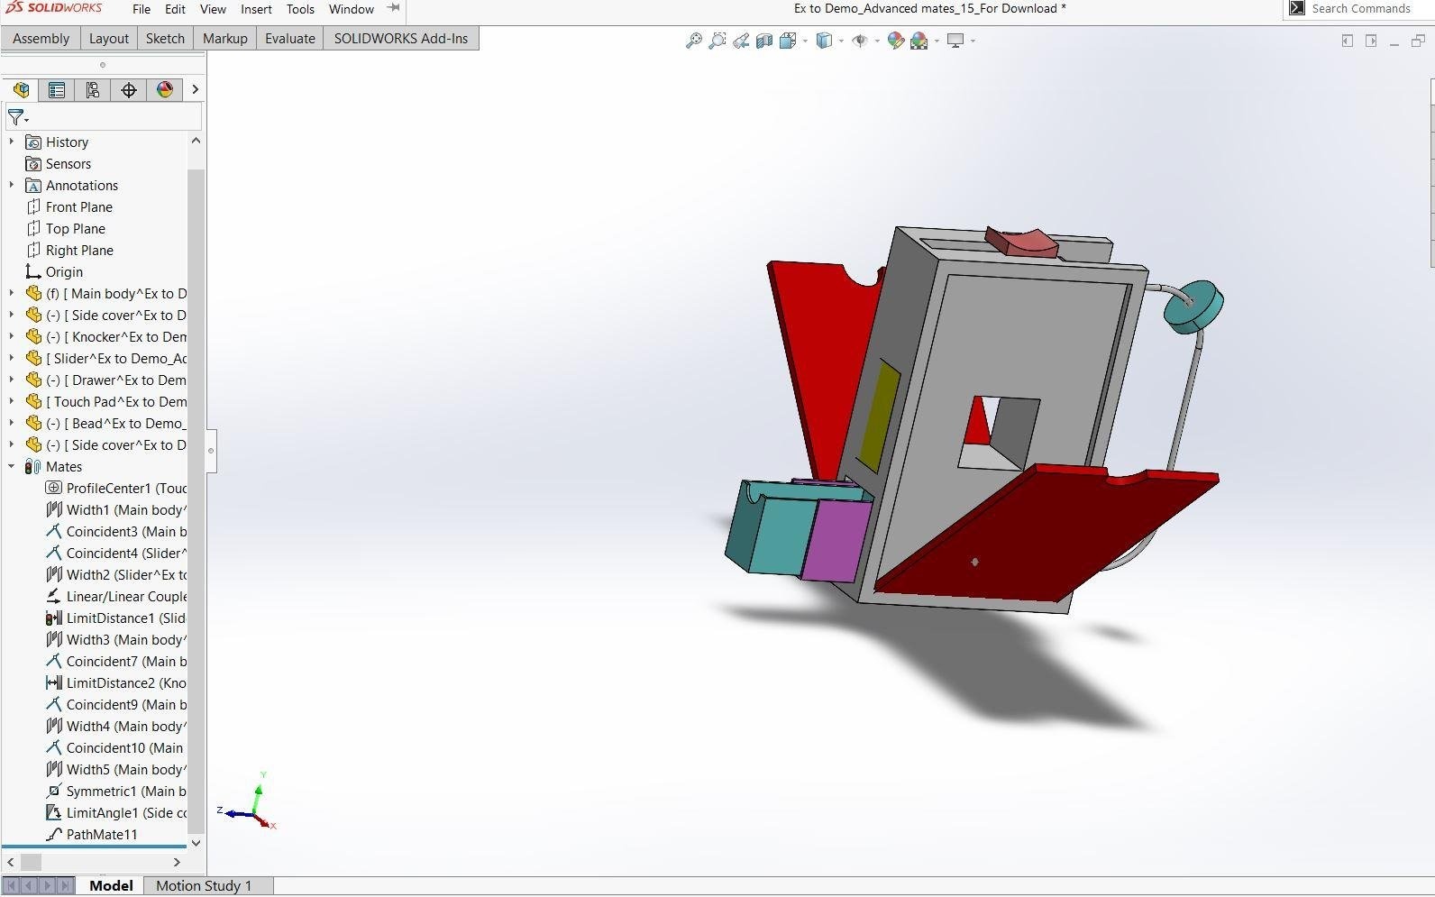Open View Orientation dropdown arrow

pos(805,41)
